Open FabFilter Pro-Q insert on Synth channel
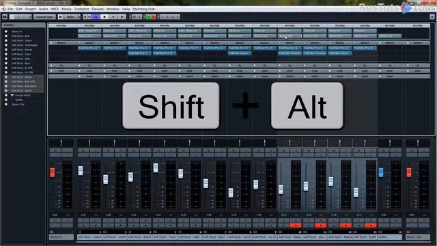 click(365, 49)
